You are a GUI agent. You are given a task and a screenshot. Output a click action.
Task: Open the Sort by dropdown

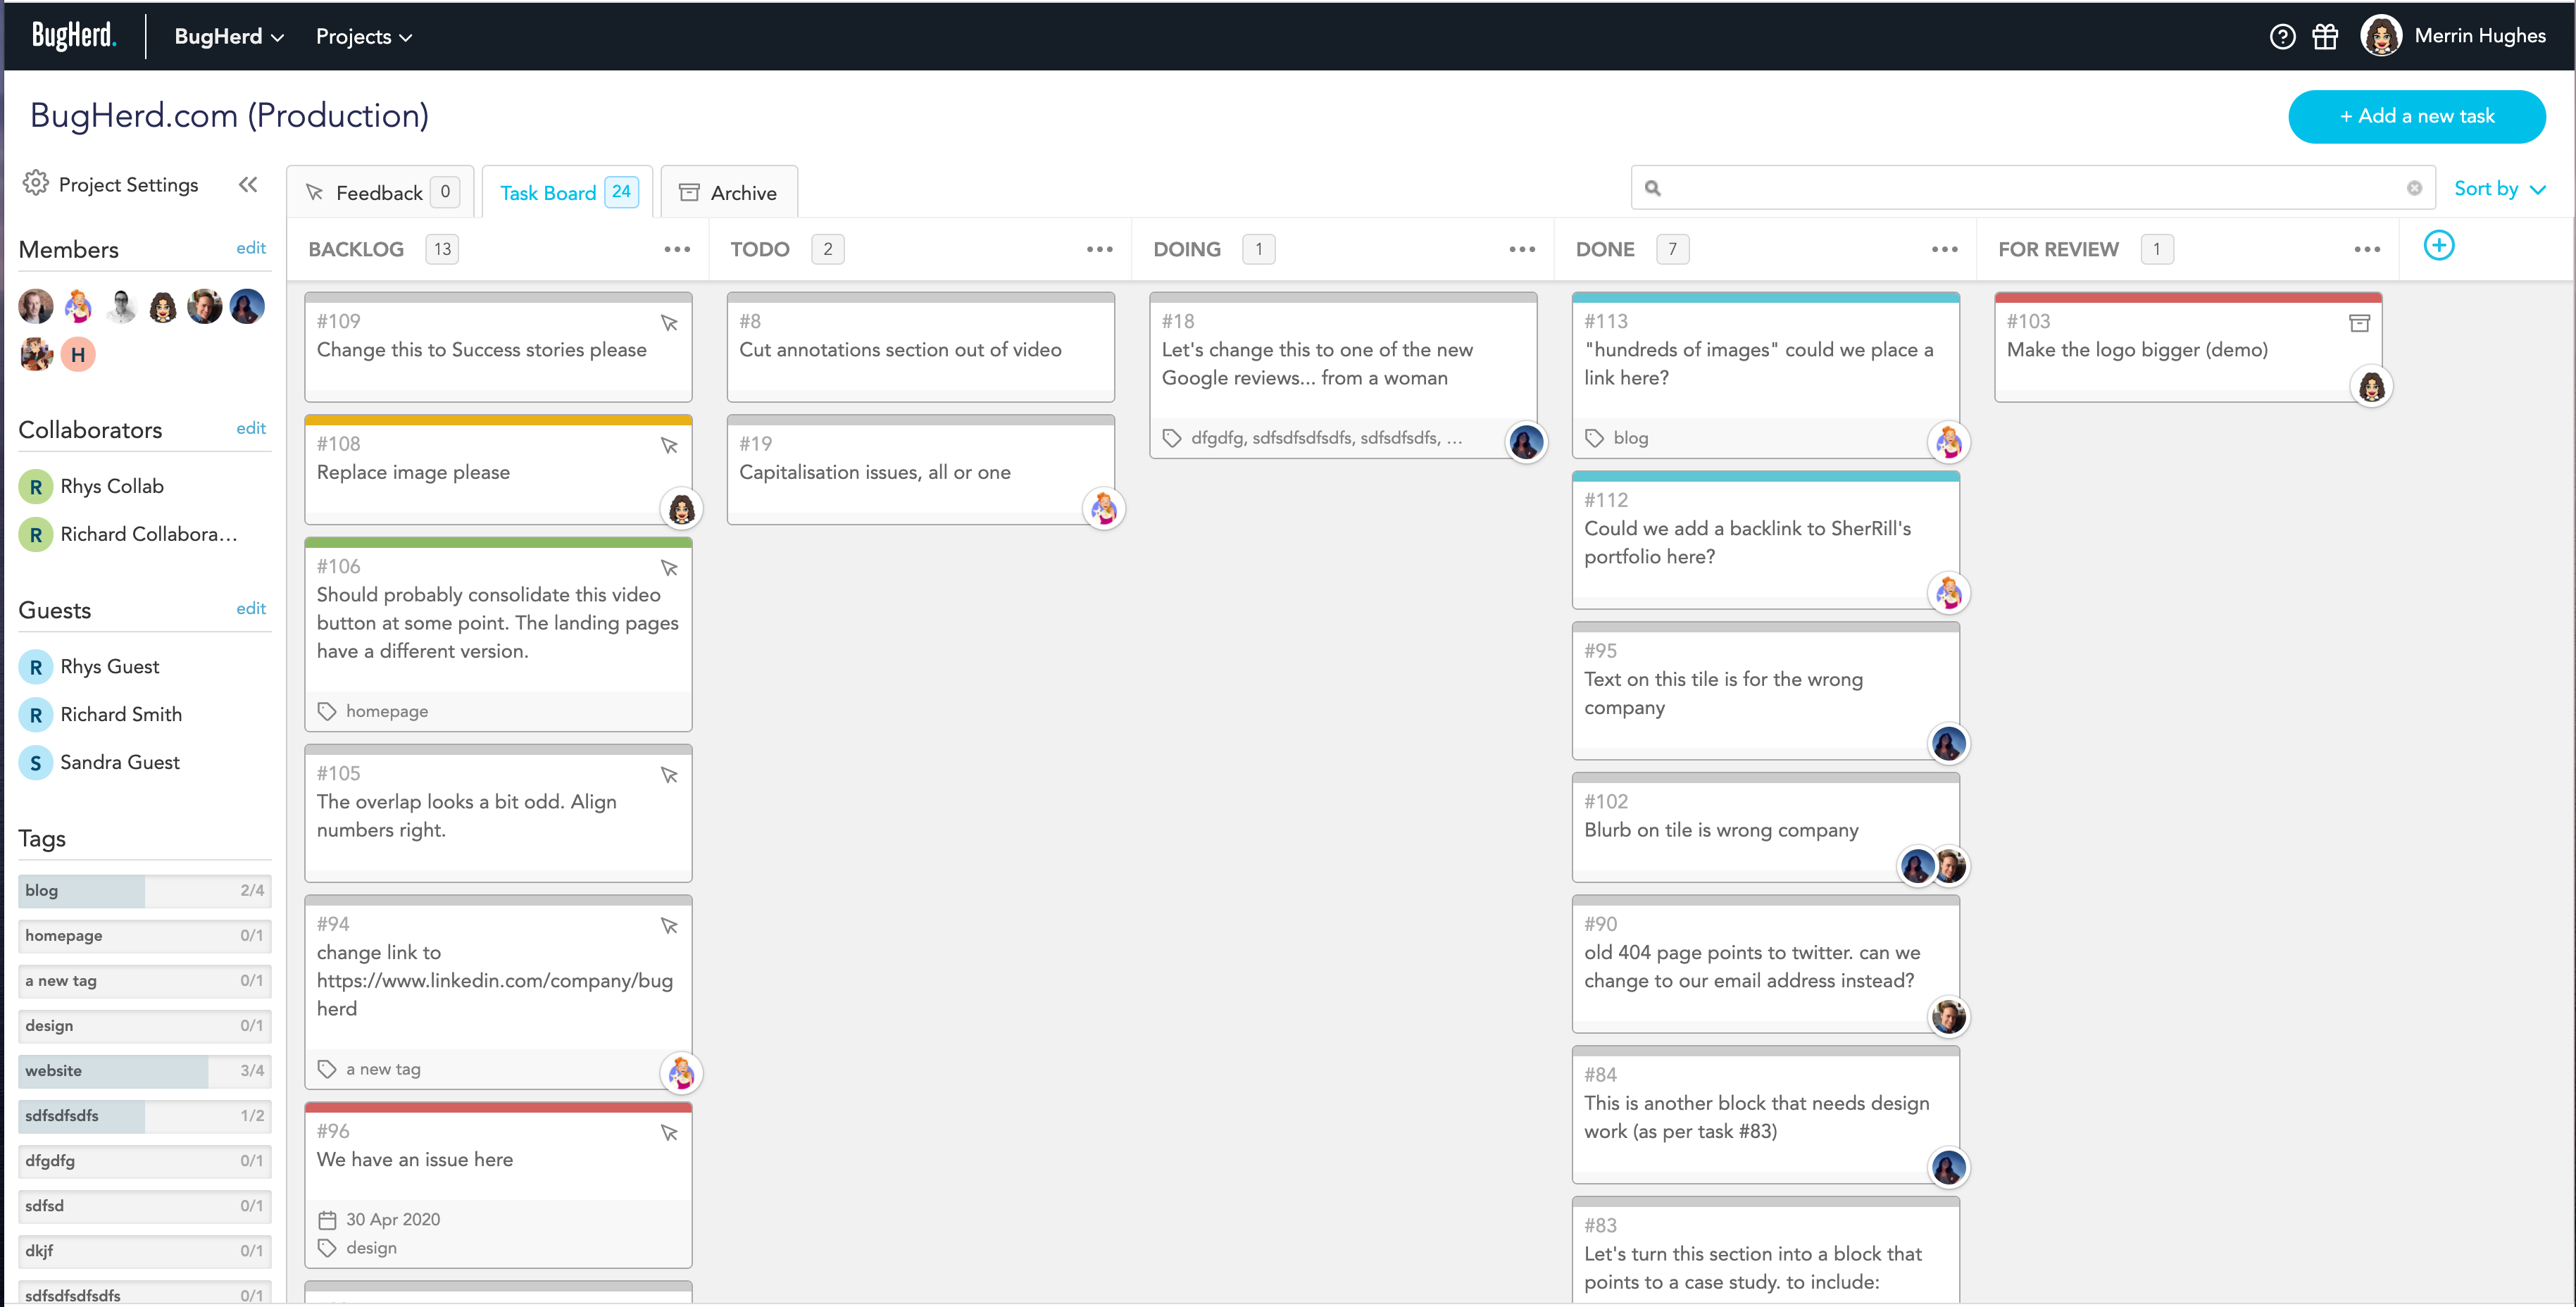[x=2499, y=188]
